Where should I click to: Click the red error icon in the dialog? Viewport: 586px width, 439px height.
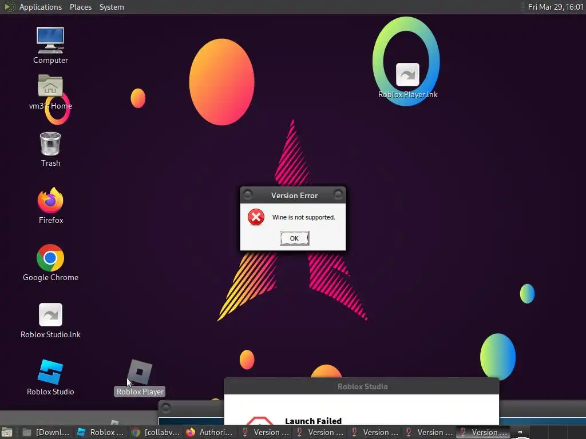coord(256,217)
